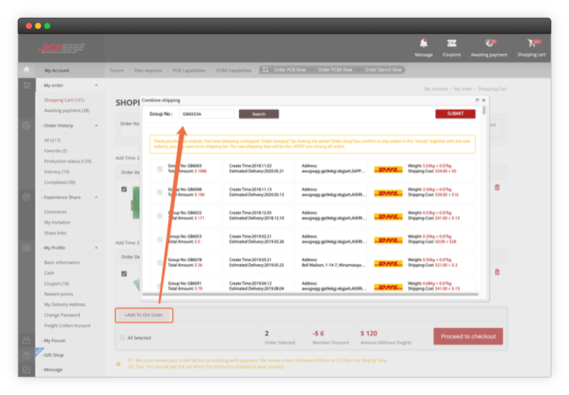Select checkbox for group GB6032
The width and height of the screenshot is (569, 395).
click(x=160, y=216)
